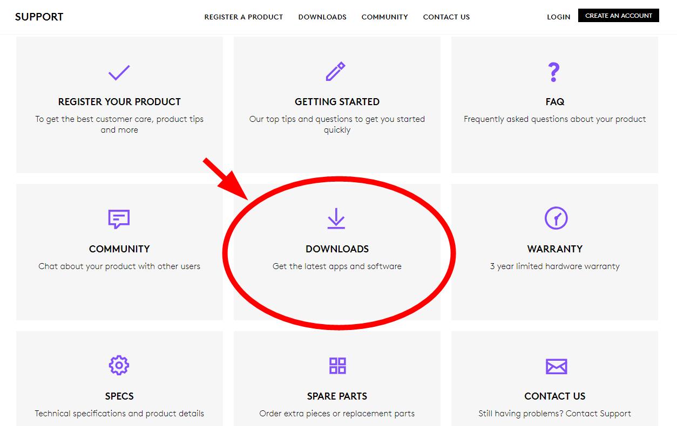Image resolution: width=677 pixels, height=426 pixels.
Task: Select the SPARE PARTS card title
Action: pyautogui.click(x=337, y=396)
